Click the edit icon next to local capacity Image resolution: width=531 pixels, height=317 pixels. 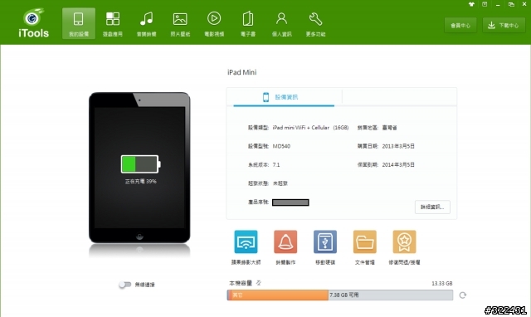click(259, 283)
